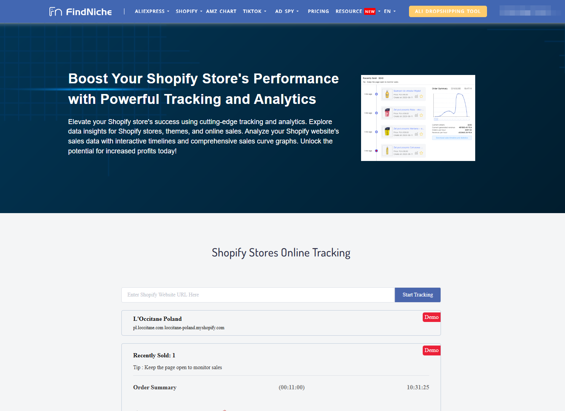The image size is (565, 411).
Task: Click the FindNiche logo icon
Action: point(56,11)
